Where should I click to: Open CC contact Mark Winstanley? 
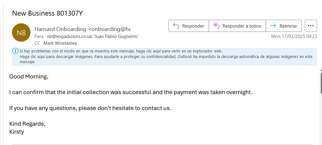(x=60, y=43)
